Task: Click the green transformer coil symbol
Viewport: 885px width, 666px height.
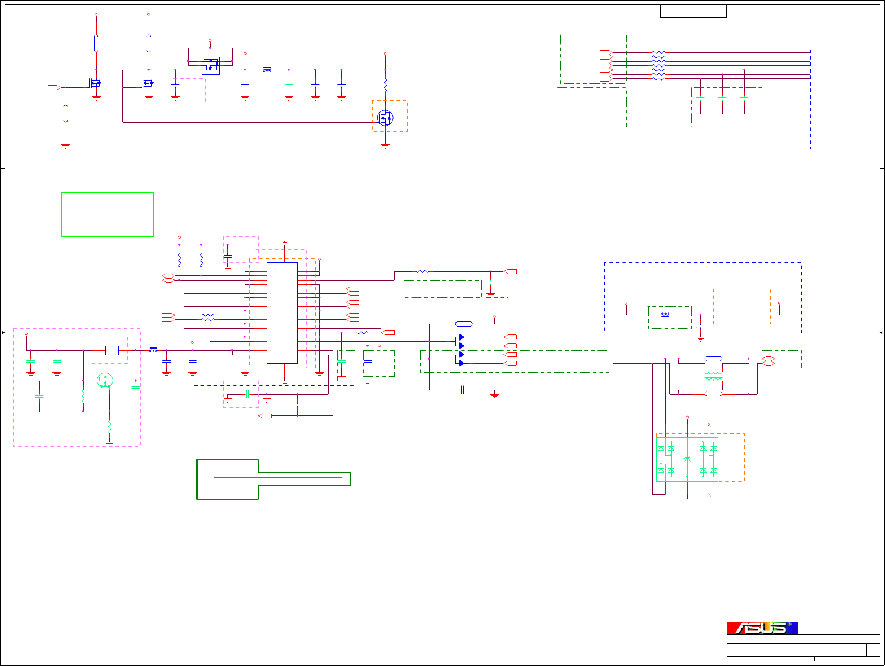Action: [713, 377]
